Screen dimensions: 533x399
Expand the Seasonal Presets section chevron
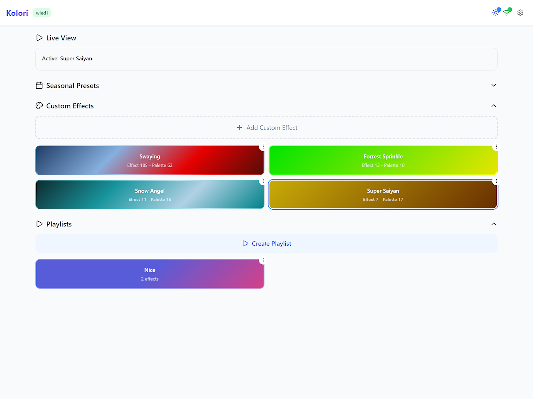(494, 85)
